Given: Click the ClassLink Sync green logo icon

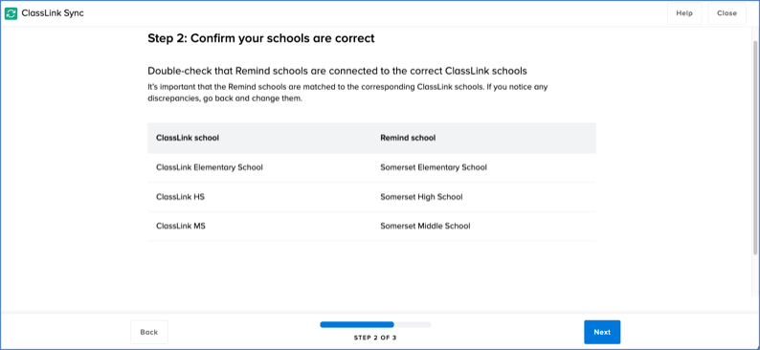Looking at the screenshot, I should tap(11, 13).
